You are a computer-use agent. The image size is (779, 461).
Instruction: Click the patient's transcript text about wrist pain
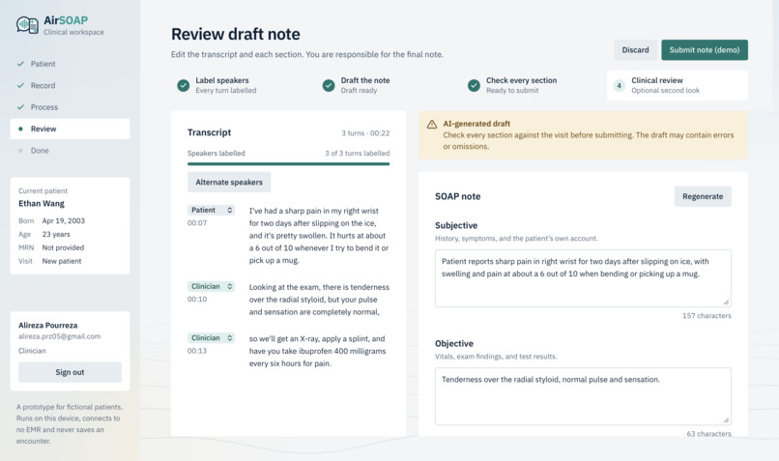pyautogui.click(x=319, y=236)
